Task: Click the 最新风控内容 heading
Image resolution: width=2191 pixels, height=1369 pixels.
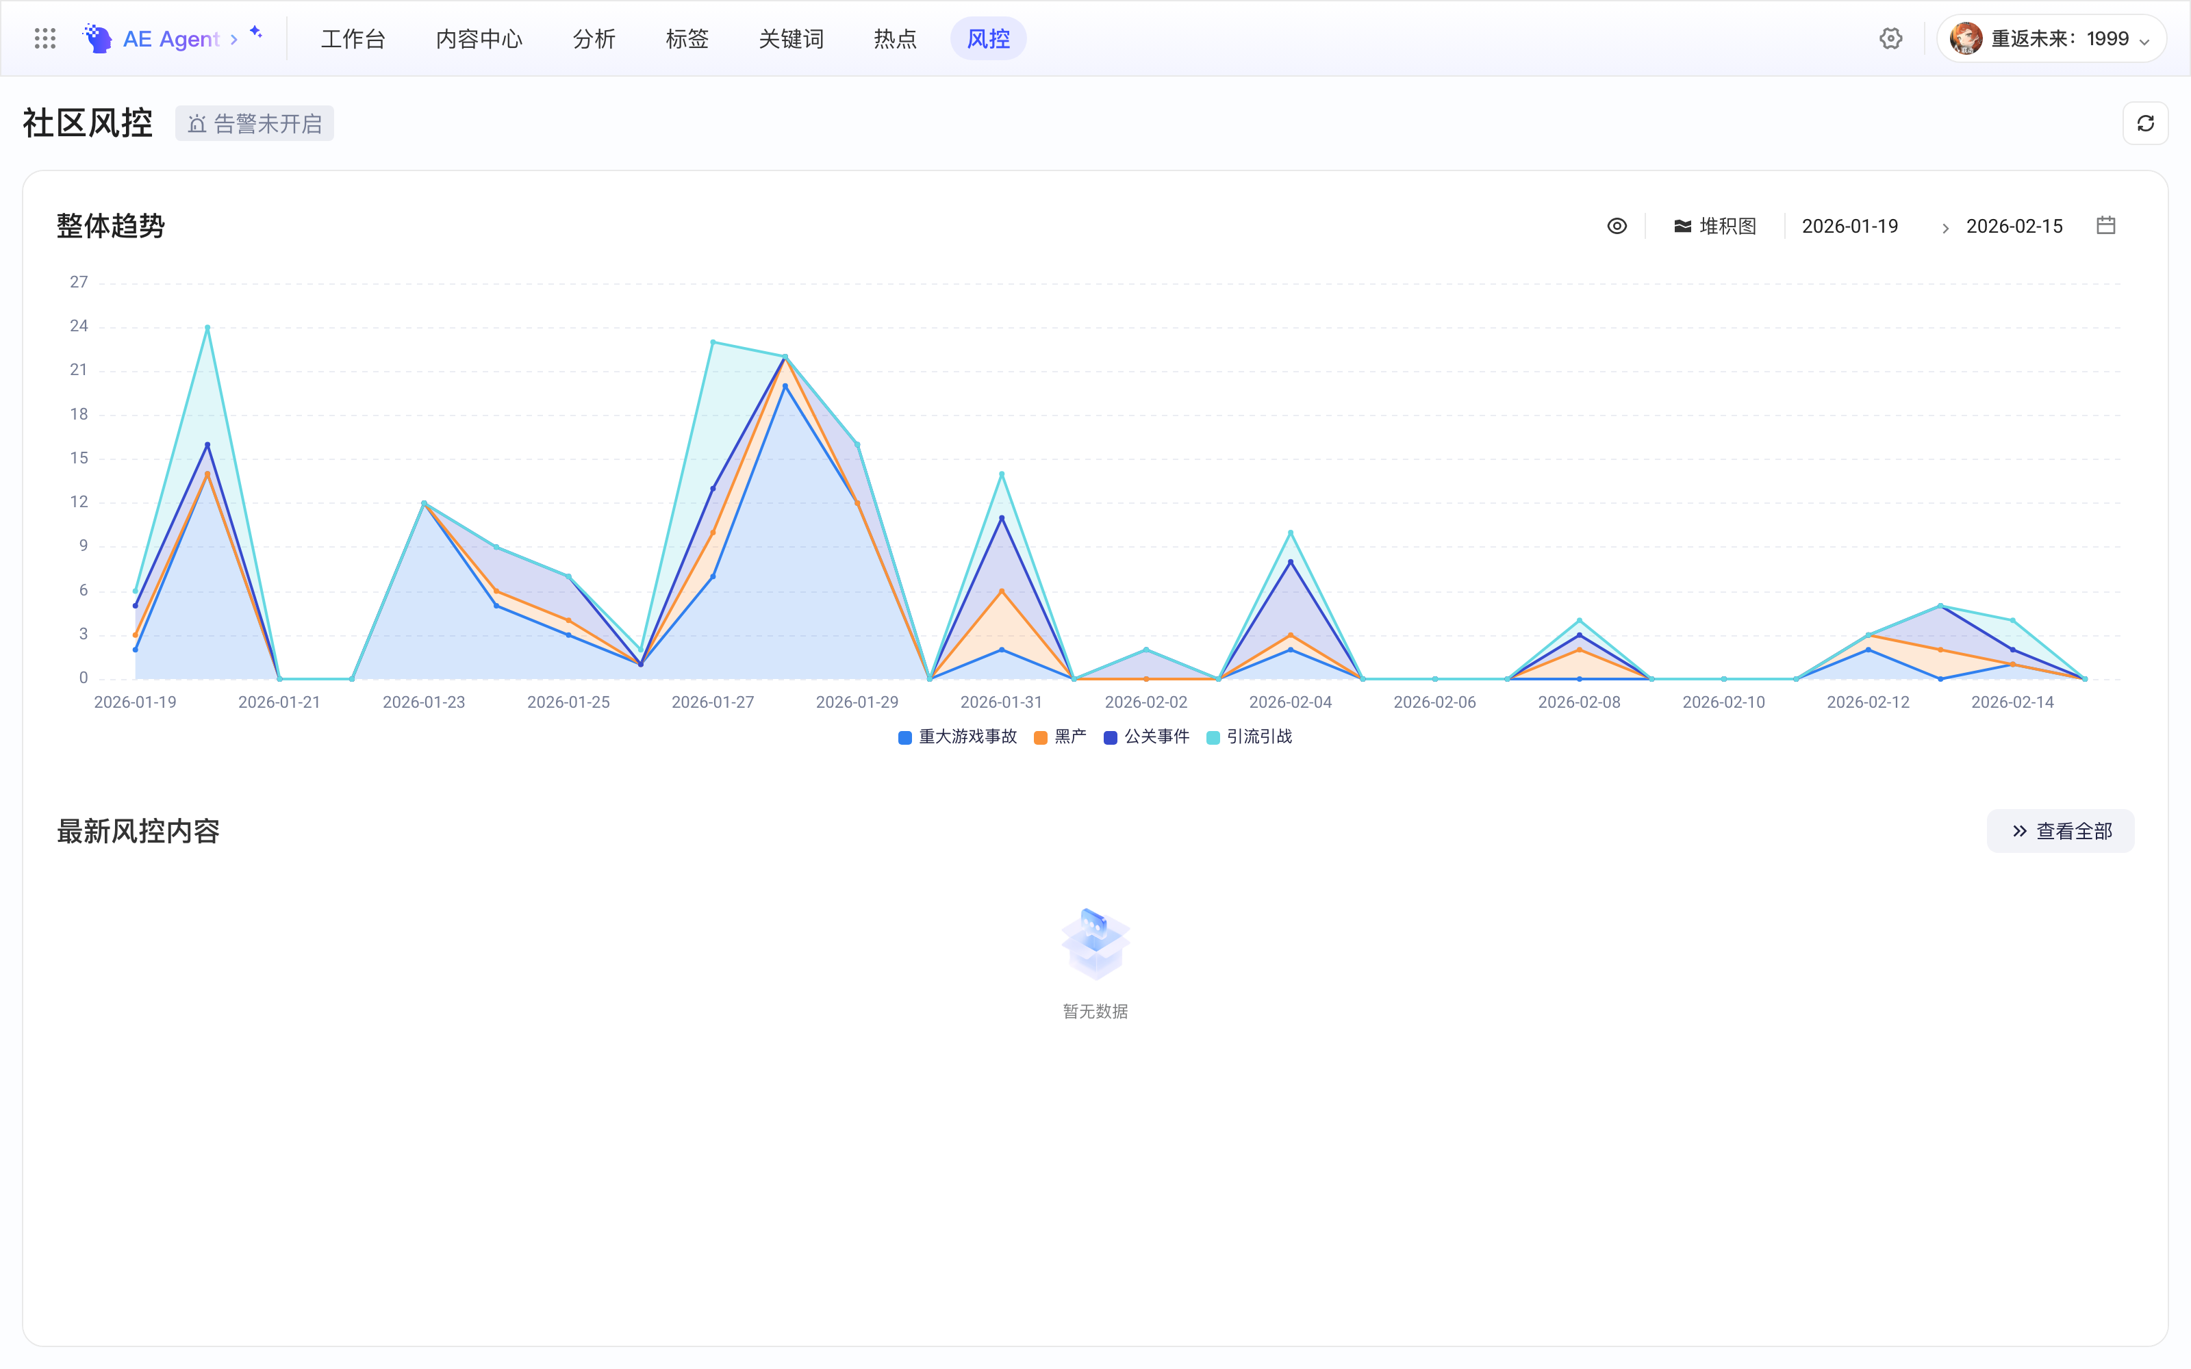Action: [138, 831]
